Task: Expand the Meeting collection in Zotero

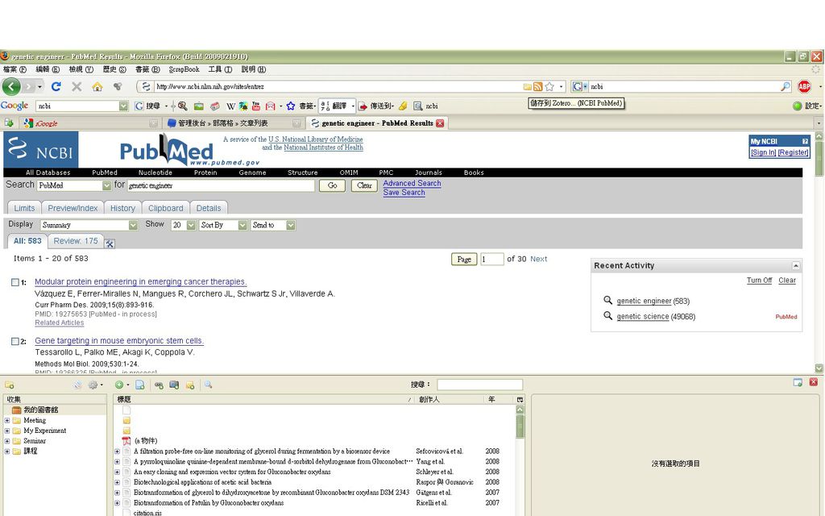Action: [x=7, y=420]
